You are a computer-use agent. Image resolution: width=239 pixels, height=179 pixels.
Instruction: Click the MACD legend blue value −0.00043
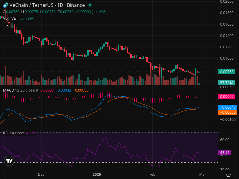point(63,90)
